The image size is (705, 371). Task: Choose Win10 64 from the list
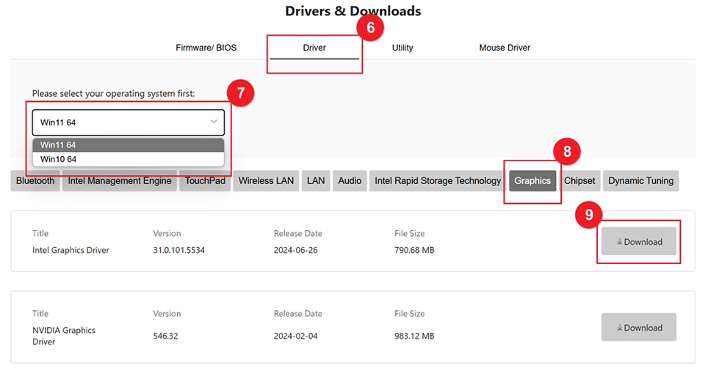tap(128, 159)
